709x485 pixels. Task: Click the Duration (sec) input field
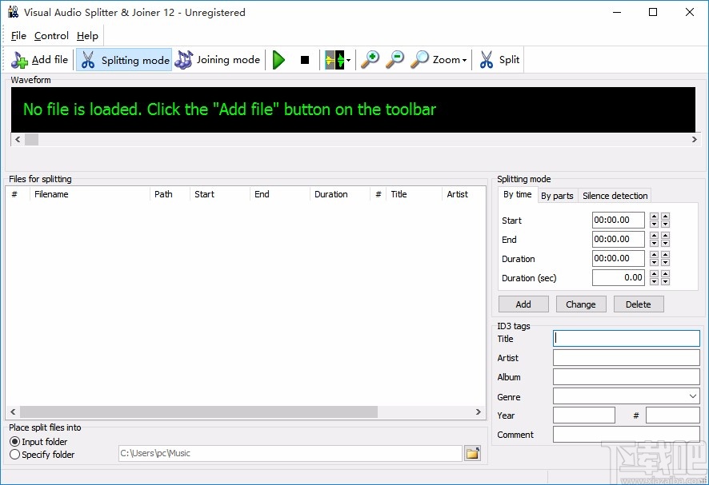(x=618, y=277)
